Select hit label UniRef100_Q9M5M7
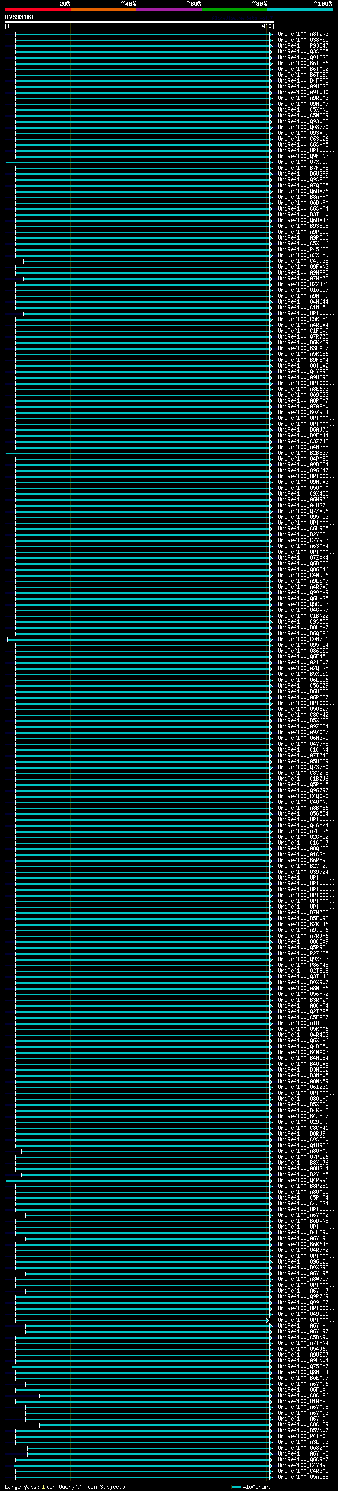Screen dimensions: 338x1491 [x=303, y=104]
